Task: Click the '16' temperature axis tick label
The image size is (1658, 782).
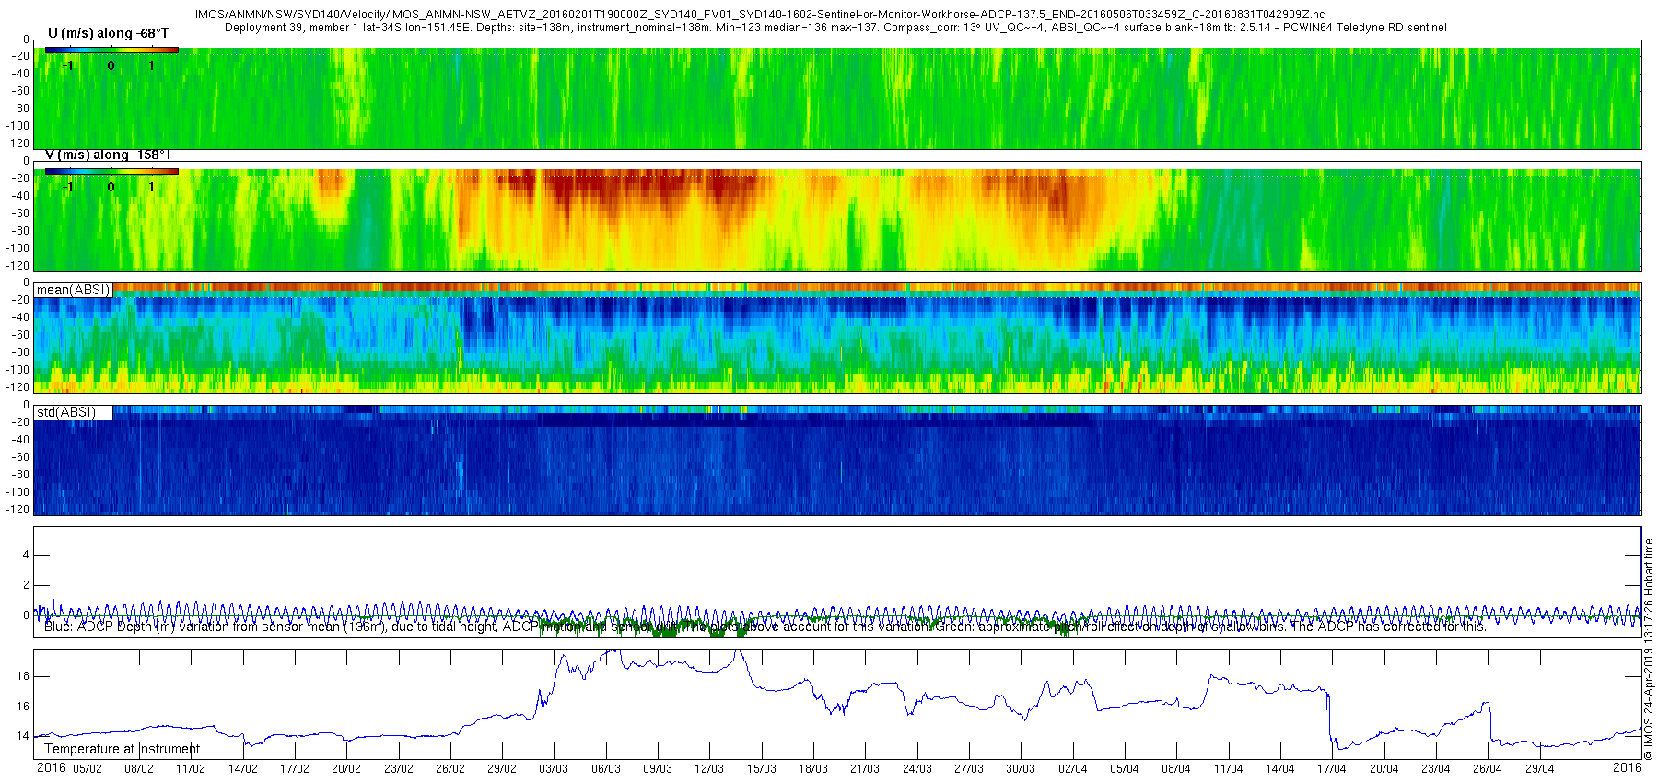Action: (x=23, y=707)
